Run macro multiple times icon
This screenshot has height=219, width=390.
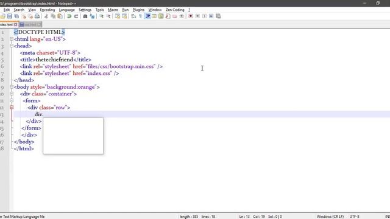point(211,16)
